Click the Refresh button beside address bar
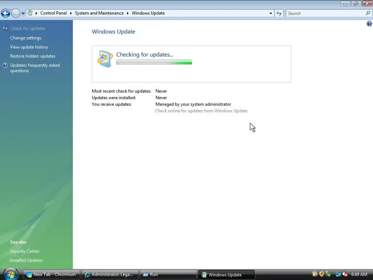373x280 pixels. click(x=279, y=13)
